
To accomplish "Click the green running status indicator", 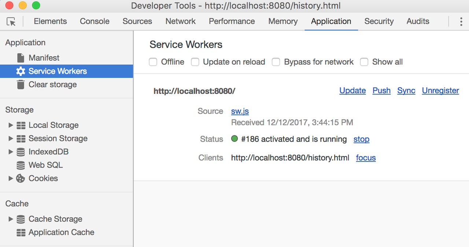I will (x=234, y=139).
